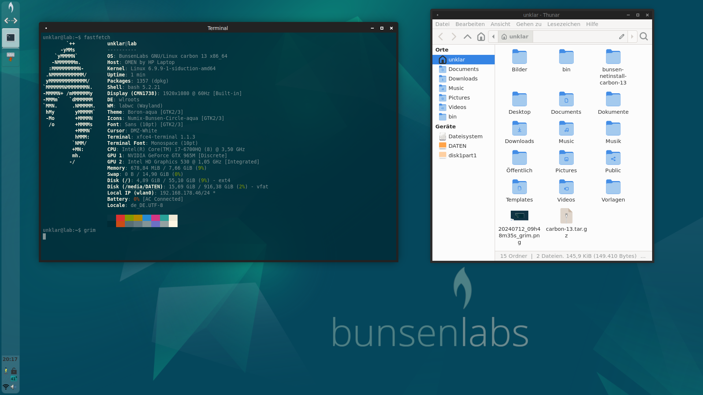Select the Vorlagen folder icon
Viewport: 703px width, 395px height.
point(613,187)
